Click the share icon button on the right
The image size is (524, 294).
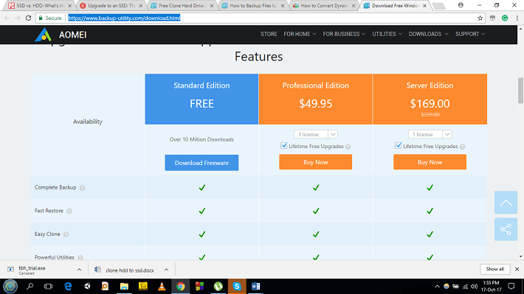tap(506, 229)
